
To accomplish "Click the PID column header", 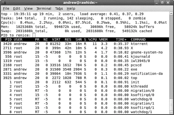I will point(9,40).
